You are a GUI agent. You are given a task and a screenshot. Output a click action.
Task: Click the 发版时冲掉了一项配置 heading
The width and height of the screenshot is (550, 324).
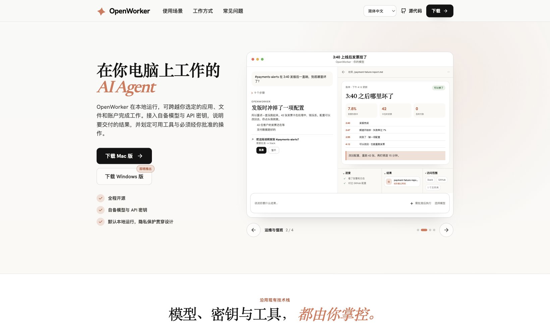click(x=278, y=108)
